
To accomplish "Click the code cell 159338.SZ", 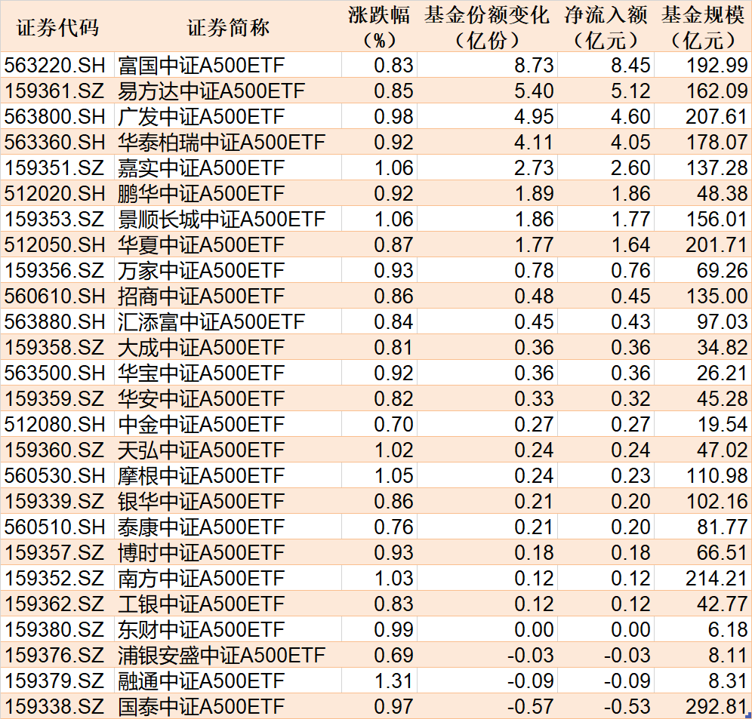I will (x=57, y=707).
